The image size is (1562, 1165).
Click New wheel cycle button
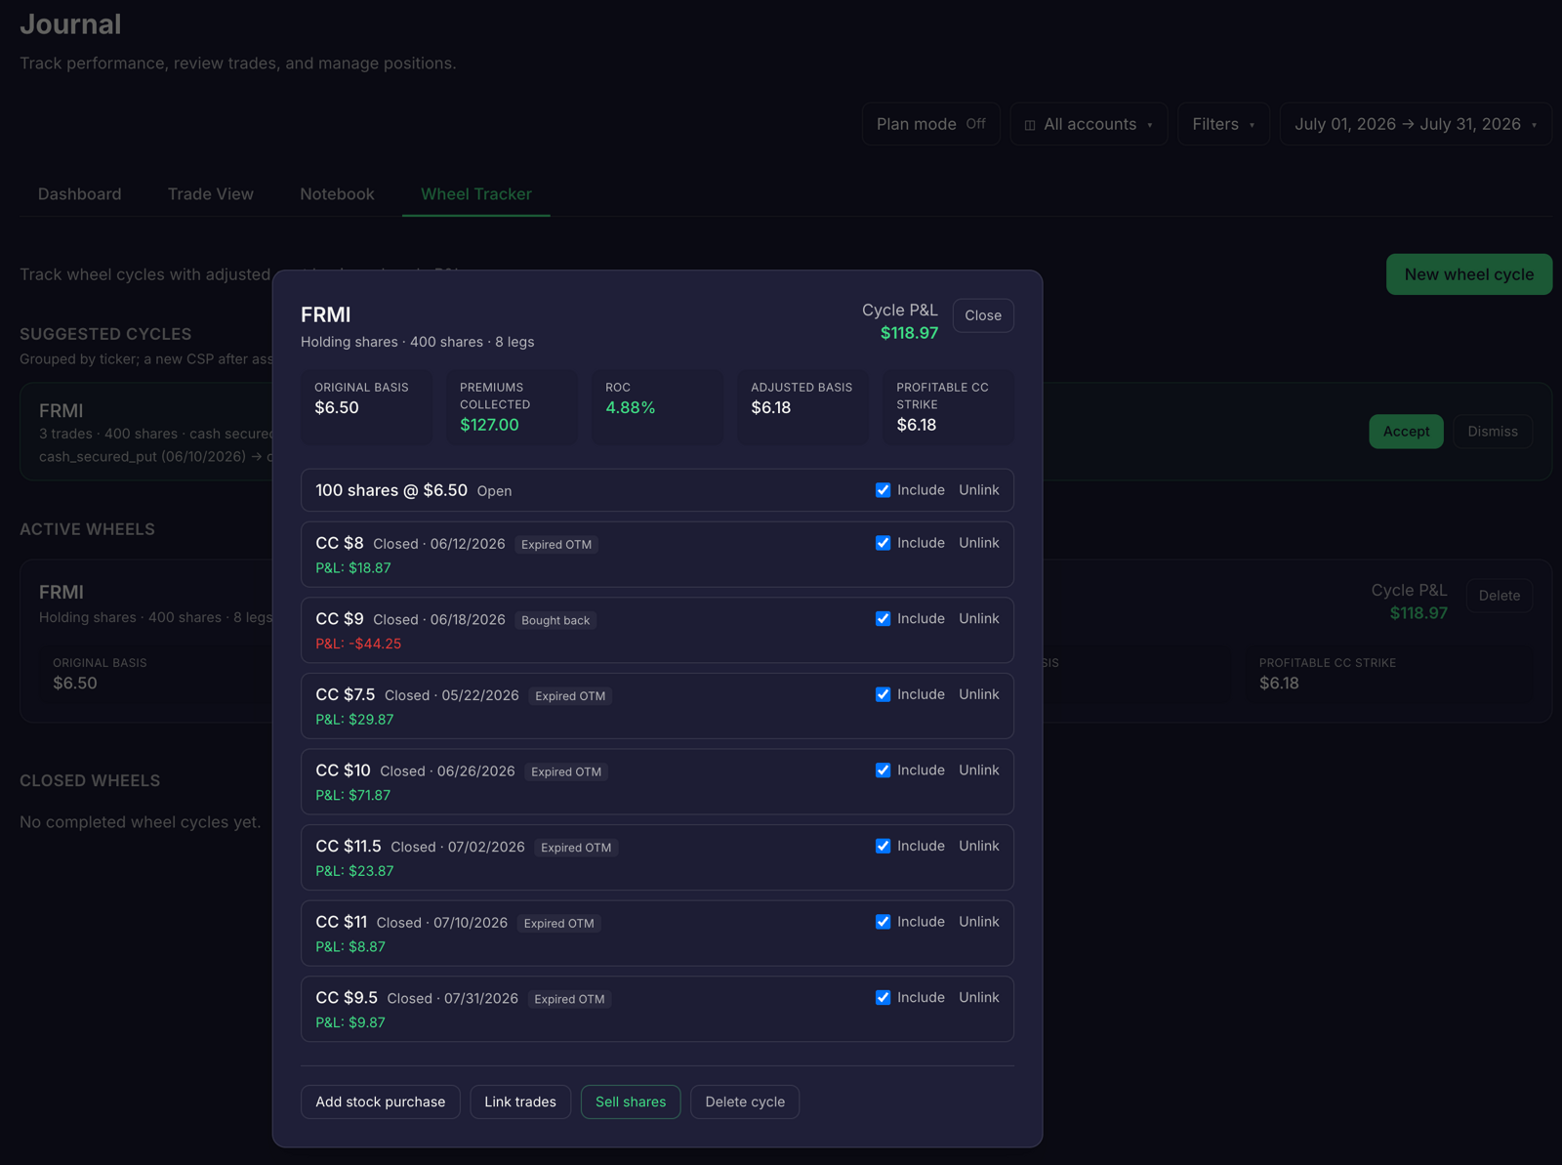pos(1469,274)
